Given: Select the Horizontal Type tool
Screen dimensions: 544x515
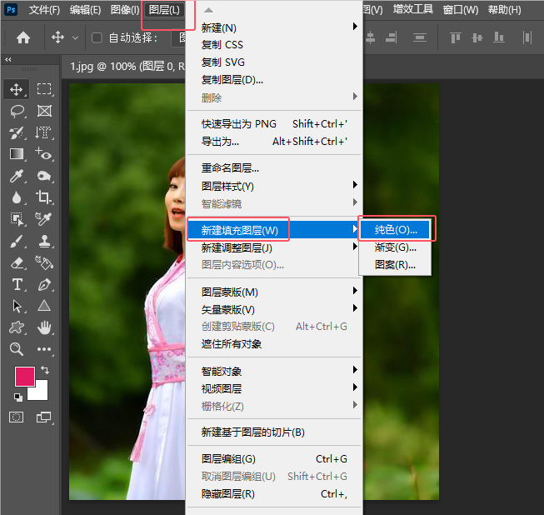Looking at the screenshot, I should tap(17, 284).
